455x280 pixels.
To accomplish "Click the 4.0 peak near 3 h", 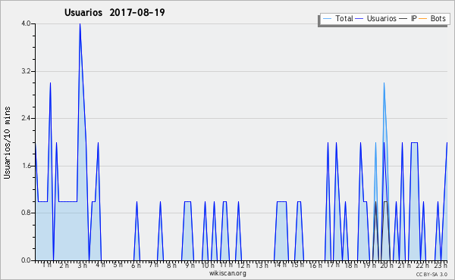I will (x=80, y=24).
